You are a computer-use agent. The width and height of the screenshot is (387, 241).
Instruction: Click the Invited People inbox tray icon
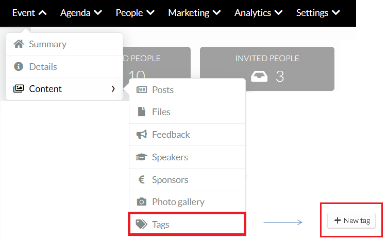click(259, 77)
